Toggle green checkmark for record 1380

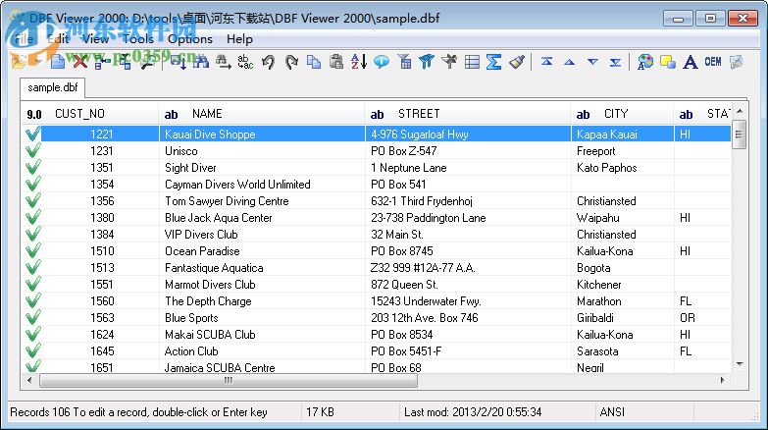click(x=32, y=217)
